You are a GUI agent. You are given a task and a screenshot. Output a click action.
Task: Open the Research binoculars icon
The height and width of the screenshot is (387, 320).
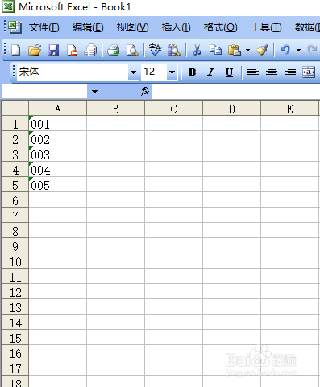(174, 50)
